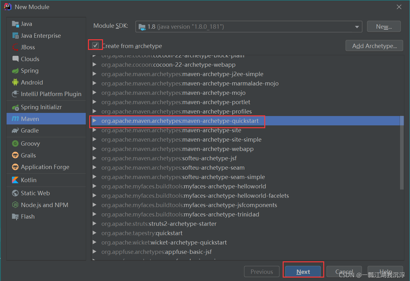The image size is (410, 281).
Task: Select Java module type
Action: click(46, 24)
